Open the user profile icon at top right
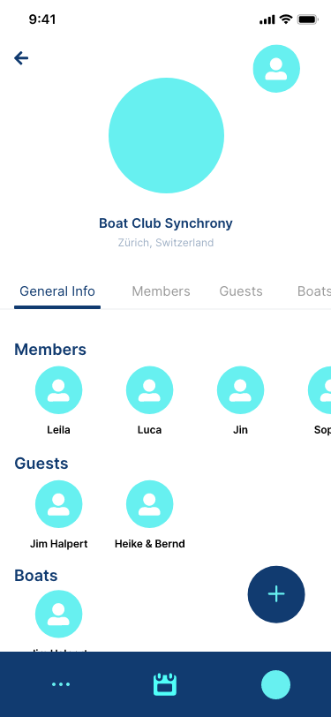 coord(276,69)
